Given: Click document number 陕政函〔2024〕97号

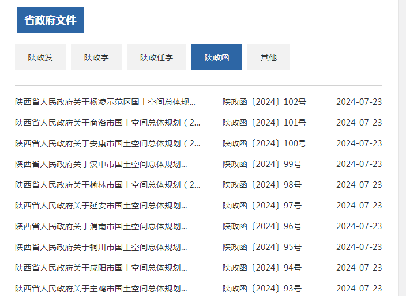Looking at the screenshot, I should (x=262, y=206).
